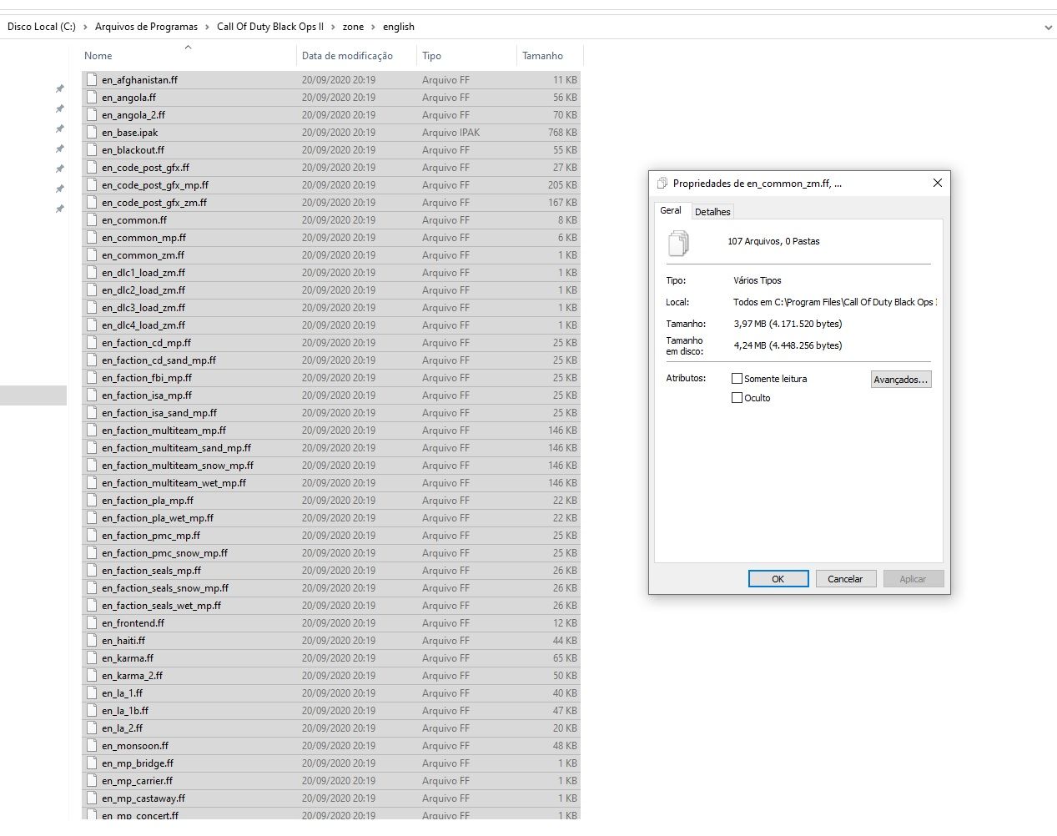Click the file icon of en_la_1.ff

click(92, 693)
